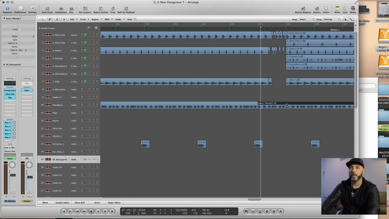
Task: Switch to the Score tab
Action: [97, 203]
